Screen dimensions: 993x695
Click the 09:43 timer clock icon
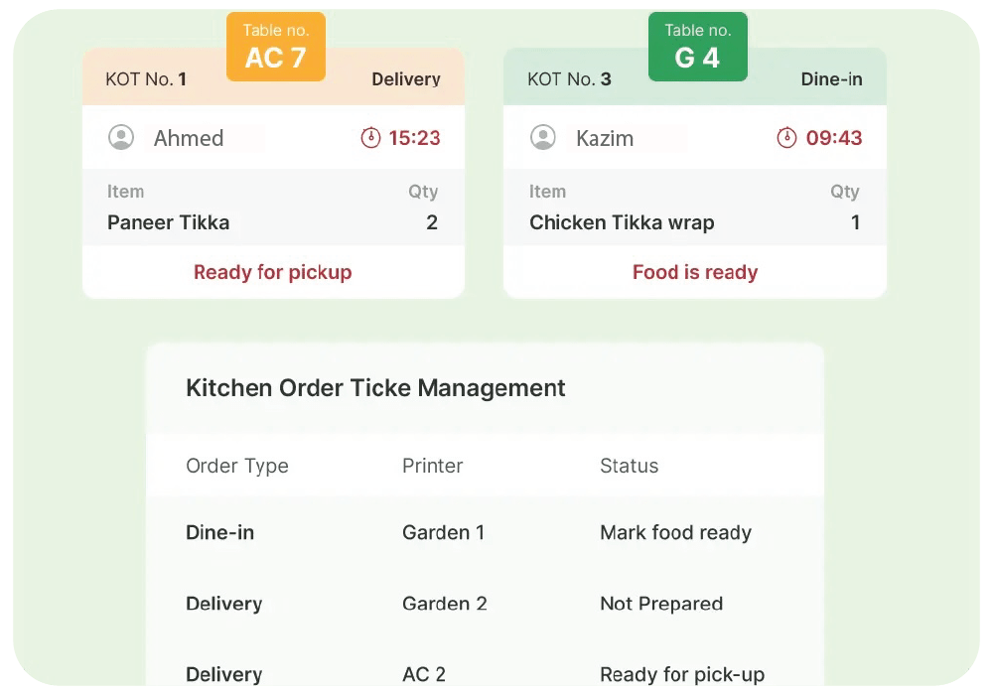pyautogui.click(x=786, y=138)
